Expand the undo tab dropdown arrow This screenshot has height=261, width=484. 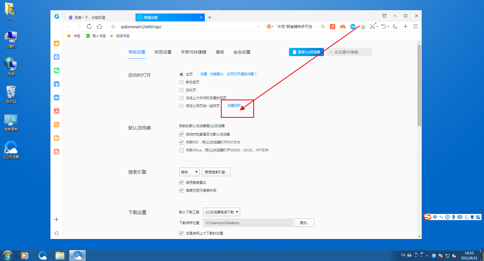[x=388, y=26]
